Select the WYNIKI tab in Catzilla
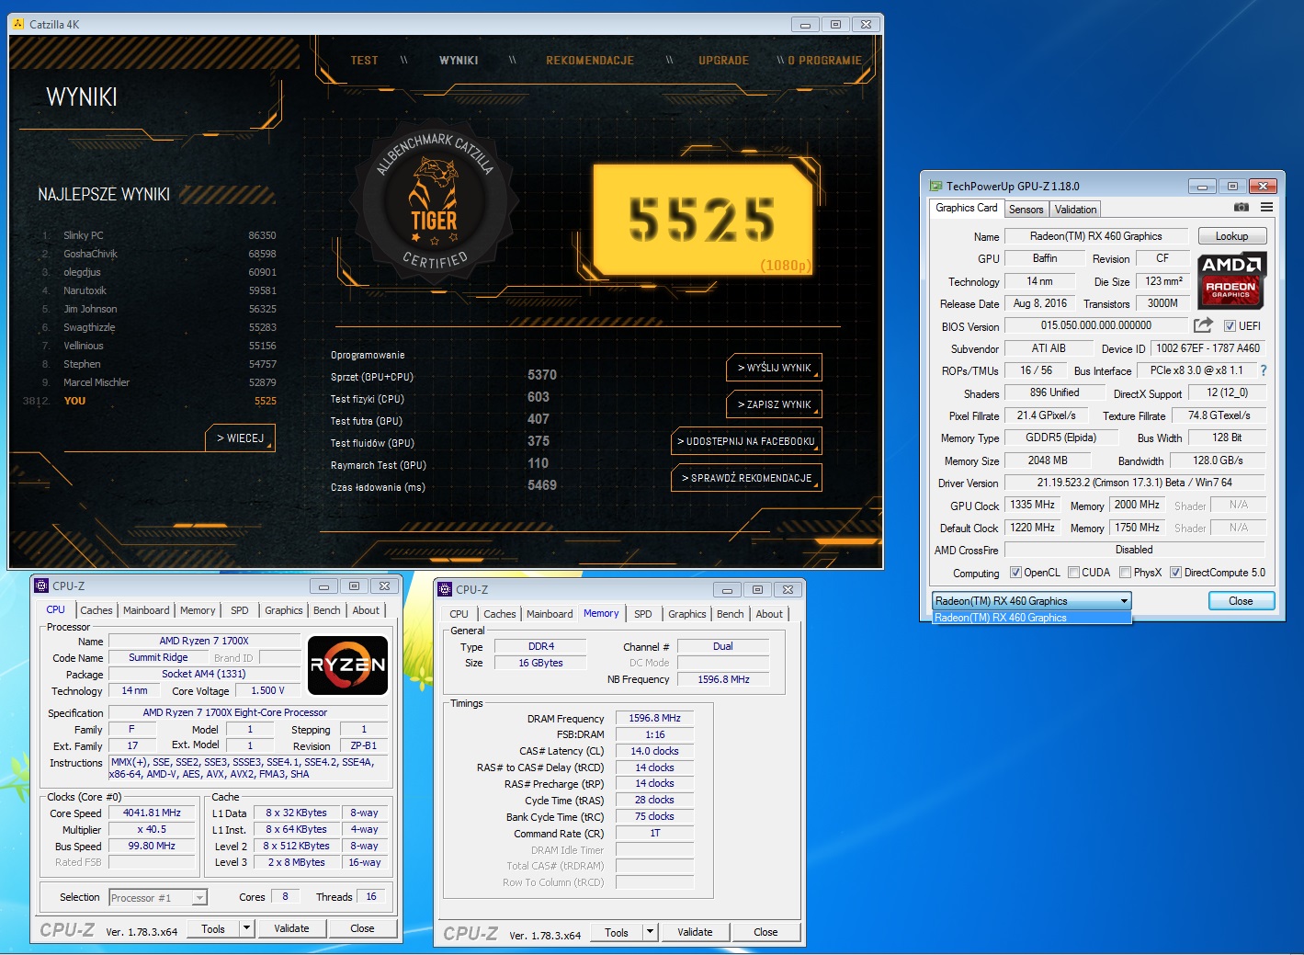1304x955 pixels. click(459, 61)
